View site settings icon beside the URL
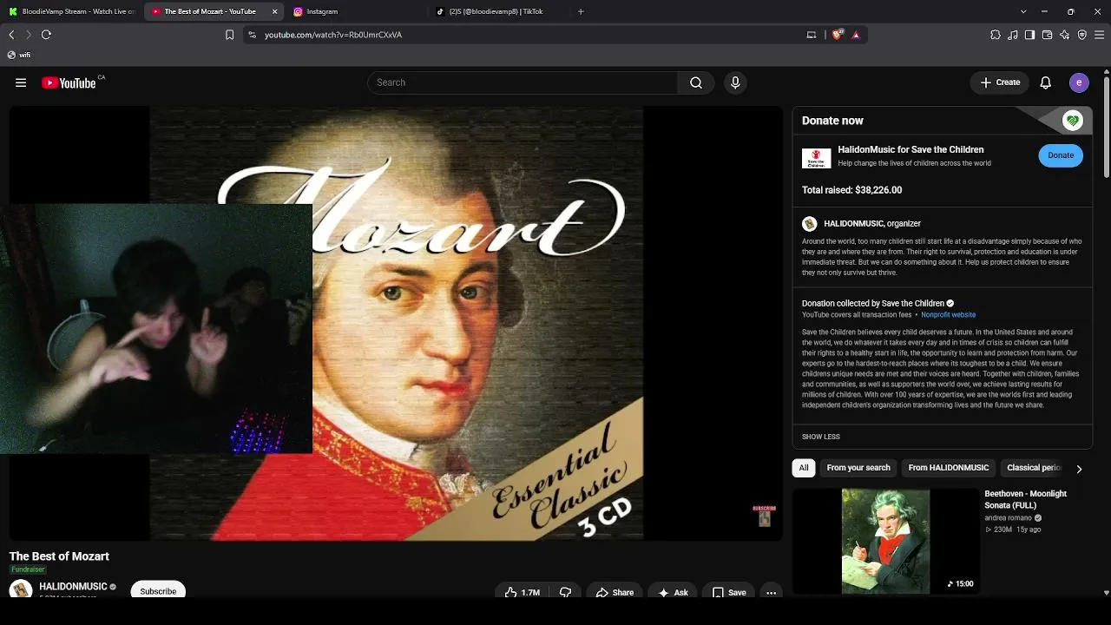The image size is (1111, 625). [x=252, y=35]
